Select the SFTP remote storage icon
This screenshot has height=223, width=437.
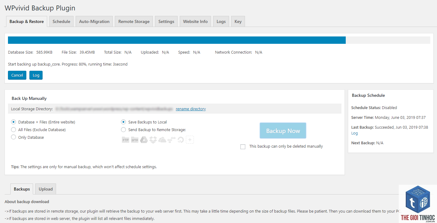point(135,140)
